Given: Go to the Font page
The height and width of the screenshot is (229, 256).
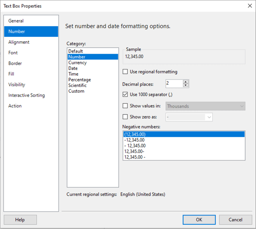Looking at the screenshot, I should [x=13, y=53].
